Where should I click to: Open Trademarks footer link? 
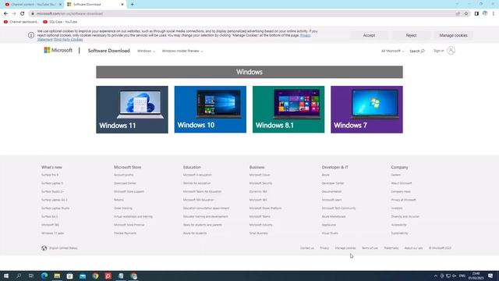391,248
